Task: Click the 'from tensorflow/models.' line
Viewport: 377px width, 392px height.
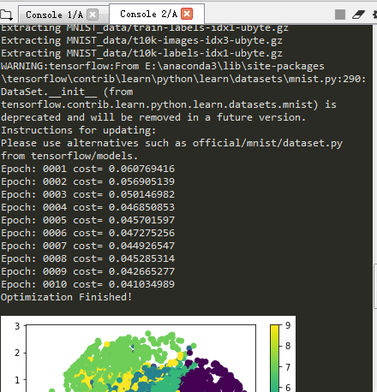Action: 69,156
